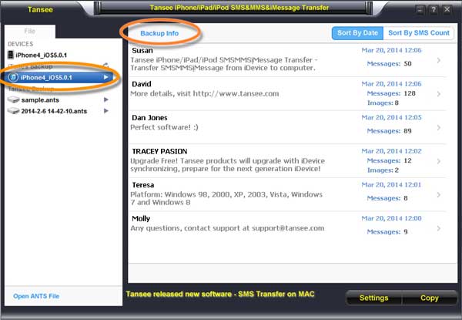Click the Mar 20, 2014 12:05 date
This screenshot has height=320, width=462.
click(392, 117)
